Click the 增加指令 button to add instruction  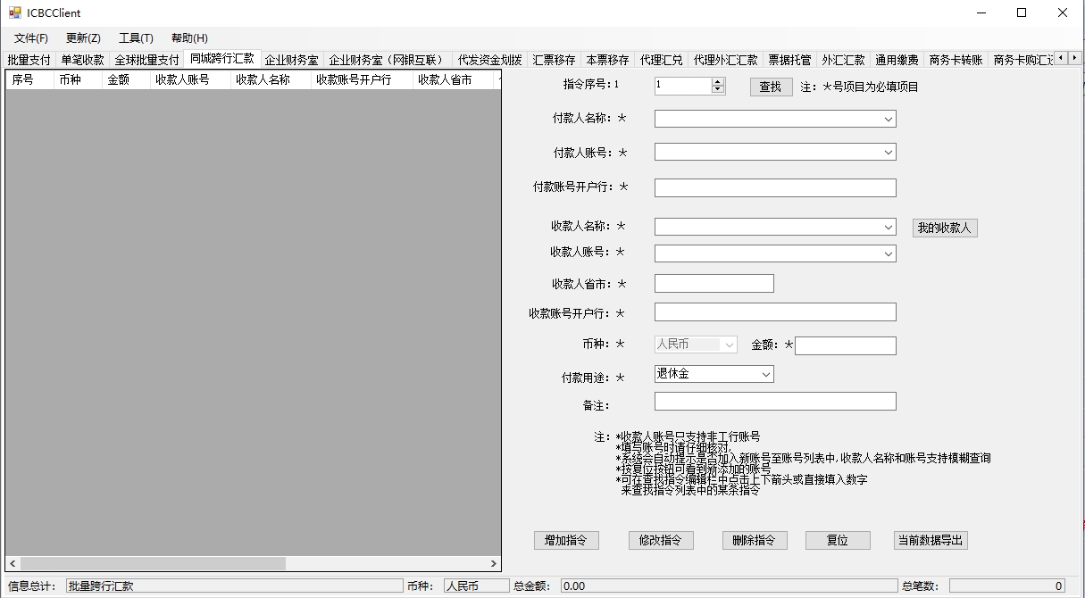[566, 540]
